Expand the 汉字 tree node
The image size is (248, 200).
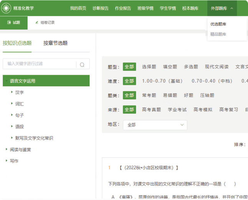pyautogui.click(x=12, y=92)
